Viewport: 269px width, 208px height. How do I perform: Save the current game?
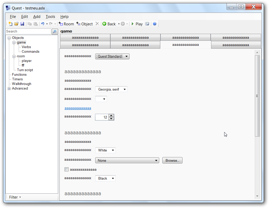22,24
